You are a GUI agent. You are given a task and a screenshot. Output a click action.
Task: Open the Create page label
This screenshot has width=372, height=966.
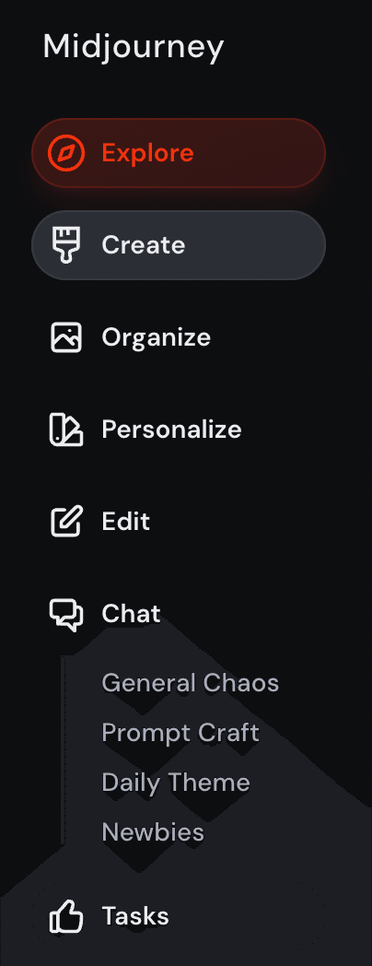coord(144,244)
